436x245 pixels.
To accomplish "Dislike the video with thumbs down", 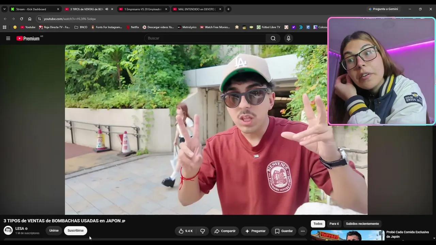I will [x=203, y=231].
